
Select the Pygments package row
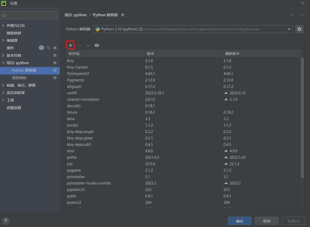point(183,80)
